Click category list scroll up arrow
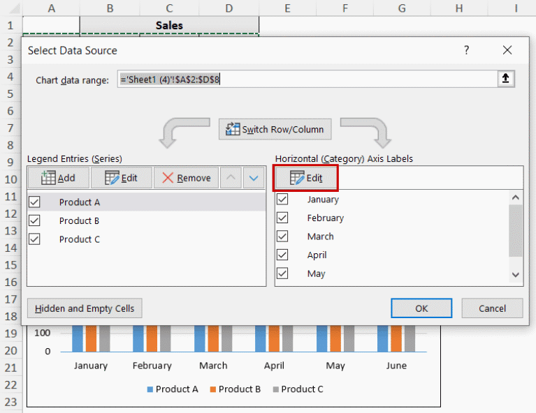The height and width of the screenshot is (413, 536). tap(516, 197)
